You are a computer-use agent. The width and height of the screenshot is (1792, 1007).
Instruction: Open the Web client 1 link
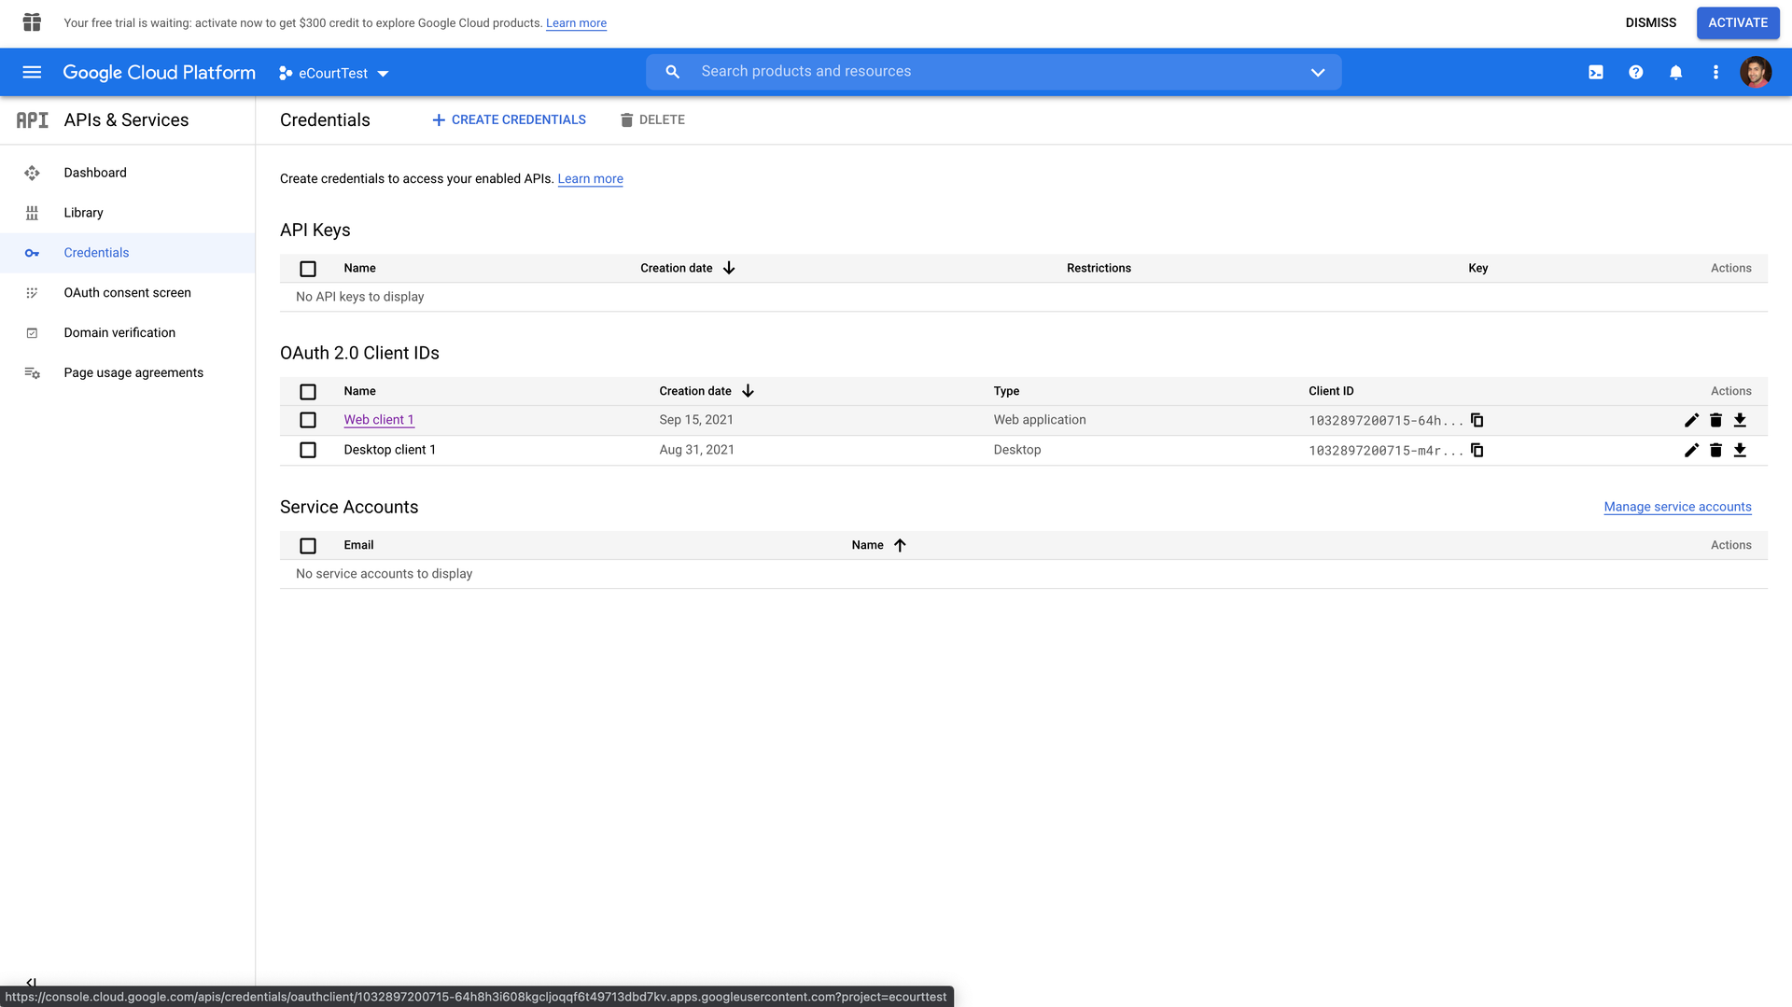[x=379, y=420]
